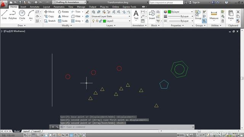Click the keyword search input field
This screenshot has height=137, width=244.
coord(166,3)
